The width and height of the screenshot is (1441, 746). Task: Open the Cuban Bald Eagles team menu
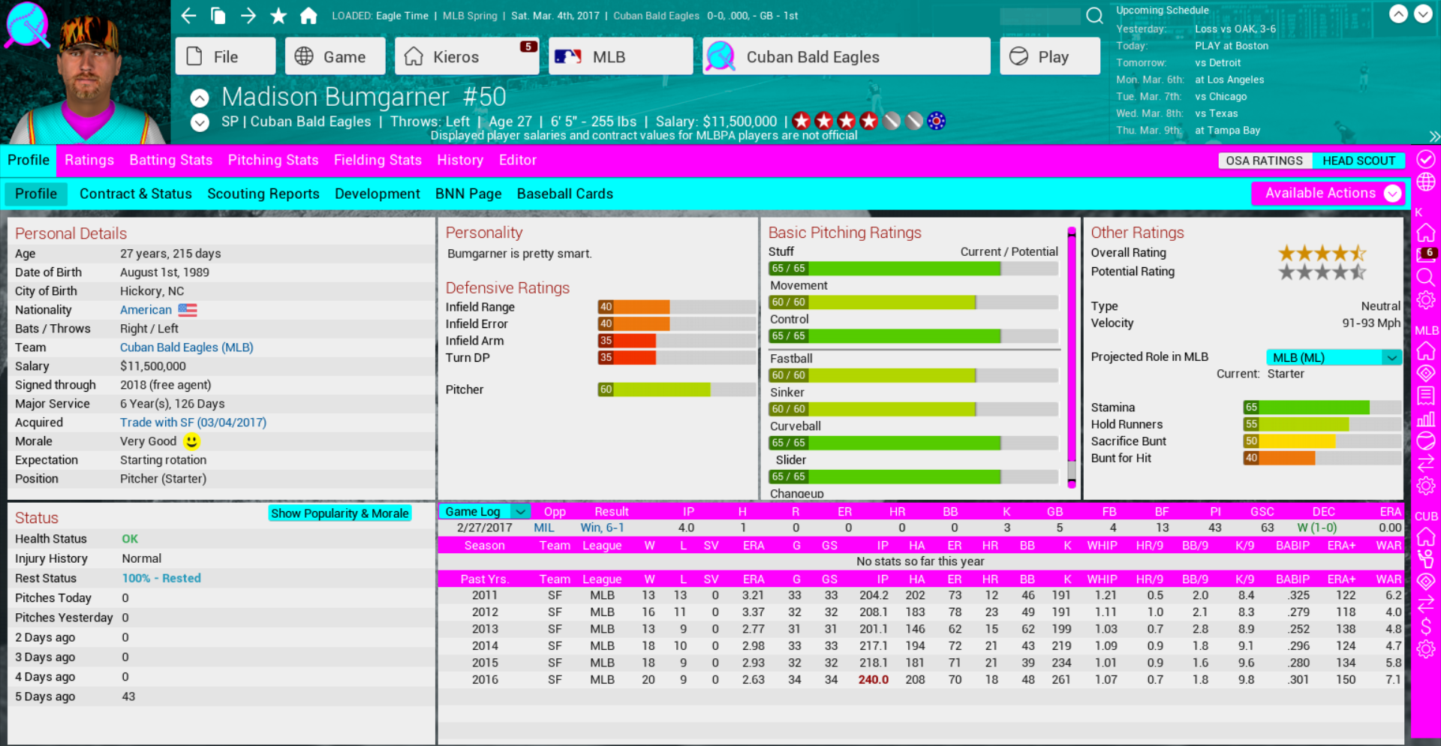847,56
